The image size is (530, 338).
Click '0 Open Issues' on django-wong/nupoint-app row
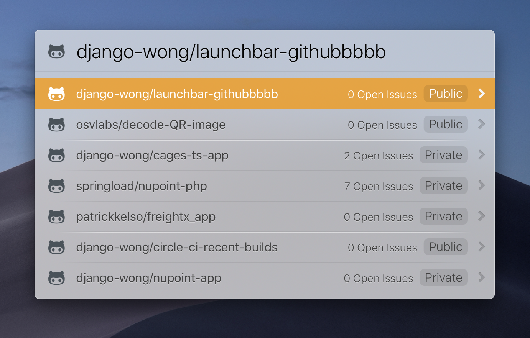(379, 278)
